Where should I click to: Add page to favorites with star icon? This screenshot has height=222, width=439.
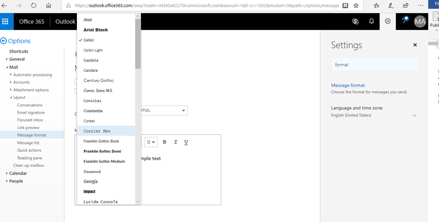pyautogui.click(x=356, y=5)
